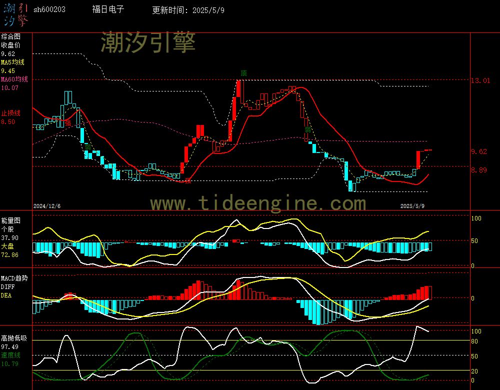Click the DEA legend label
The image size is (500, 390).
[6, 295]
